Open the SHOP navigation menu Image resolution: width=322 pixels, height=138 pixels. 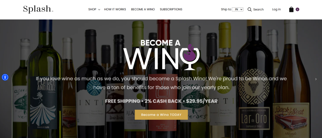click(92, 9)
